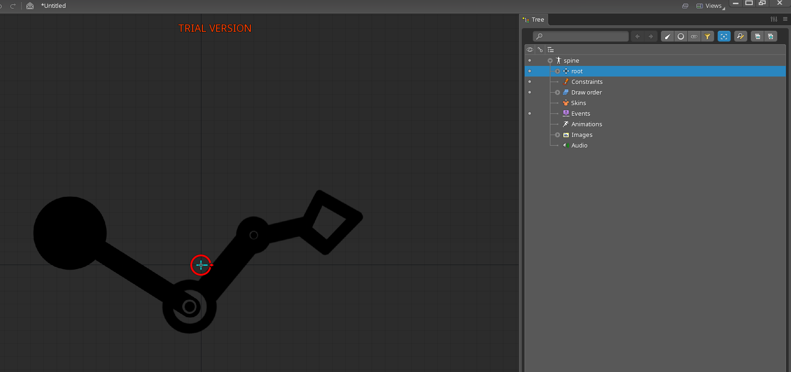Expand the Draw order node
This screenshot has height=372, width=791.
coord(558,93)
